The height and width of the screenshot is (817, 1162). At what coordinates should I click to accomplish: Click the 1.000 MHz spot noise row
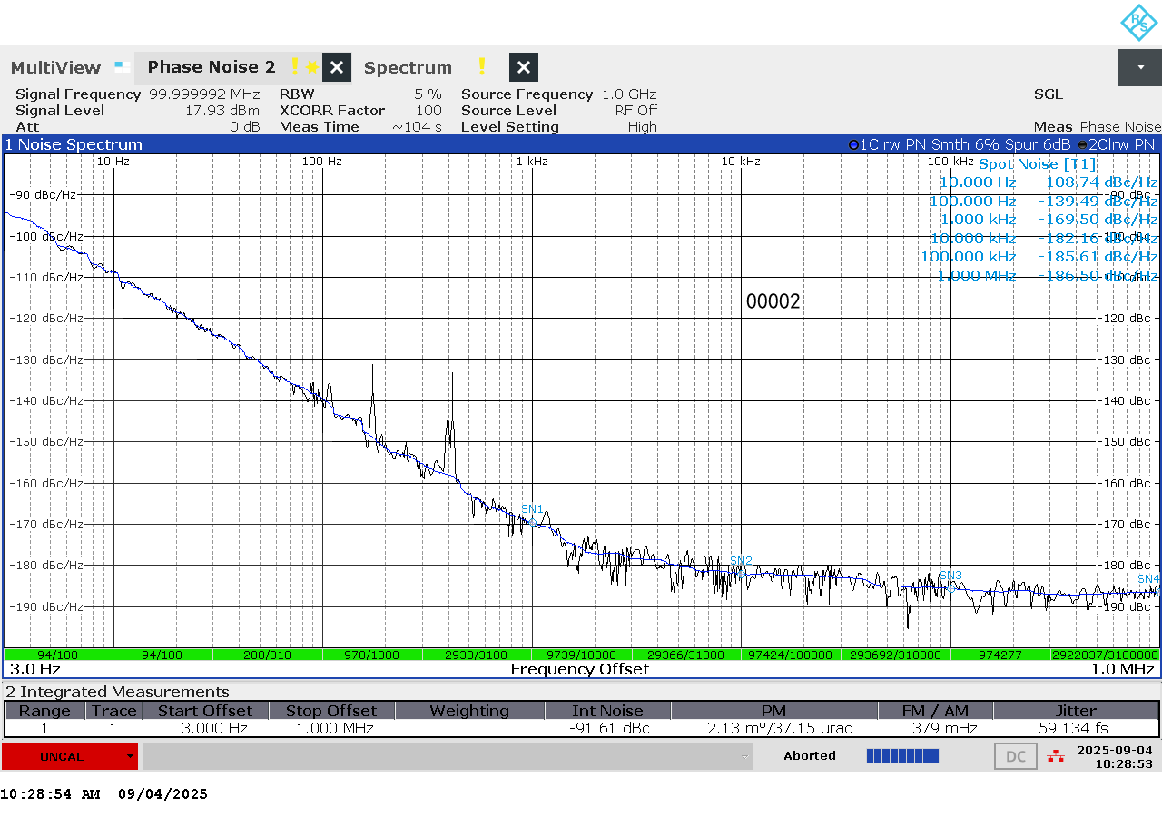click(x=1049, y=276)
